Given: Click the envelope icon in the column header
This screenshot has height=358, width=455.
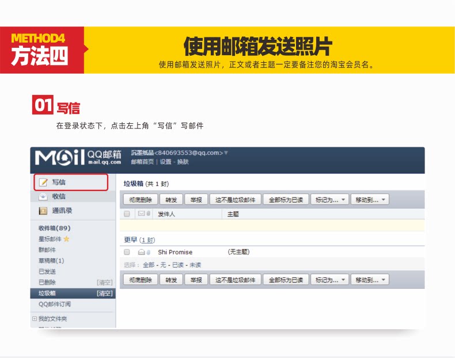Looking at the screenshot, I should pyautogui.click(x=141, y=214).
